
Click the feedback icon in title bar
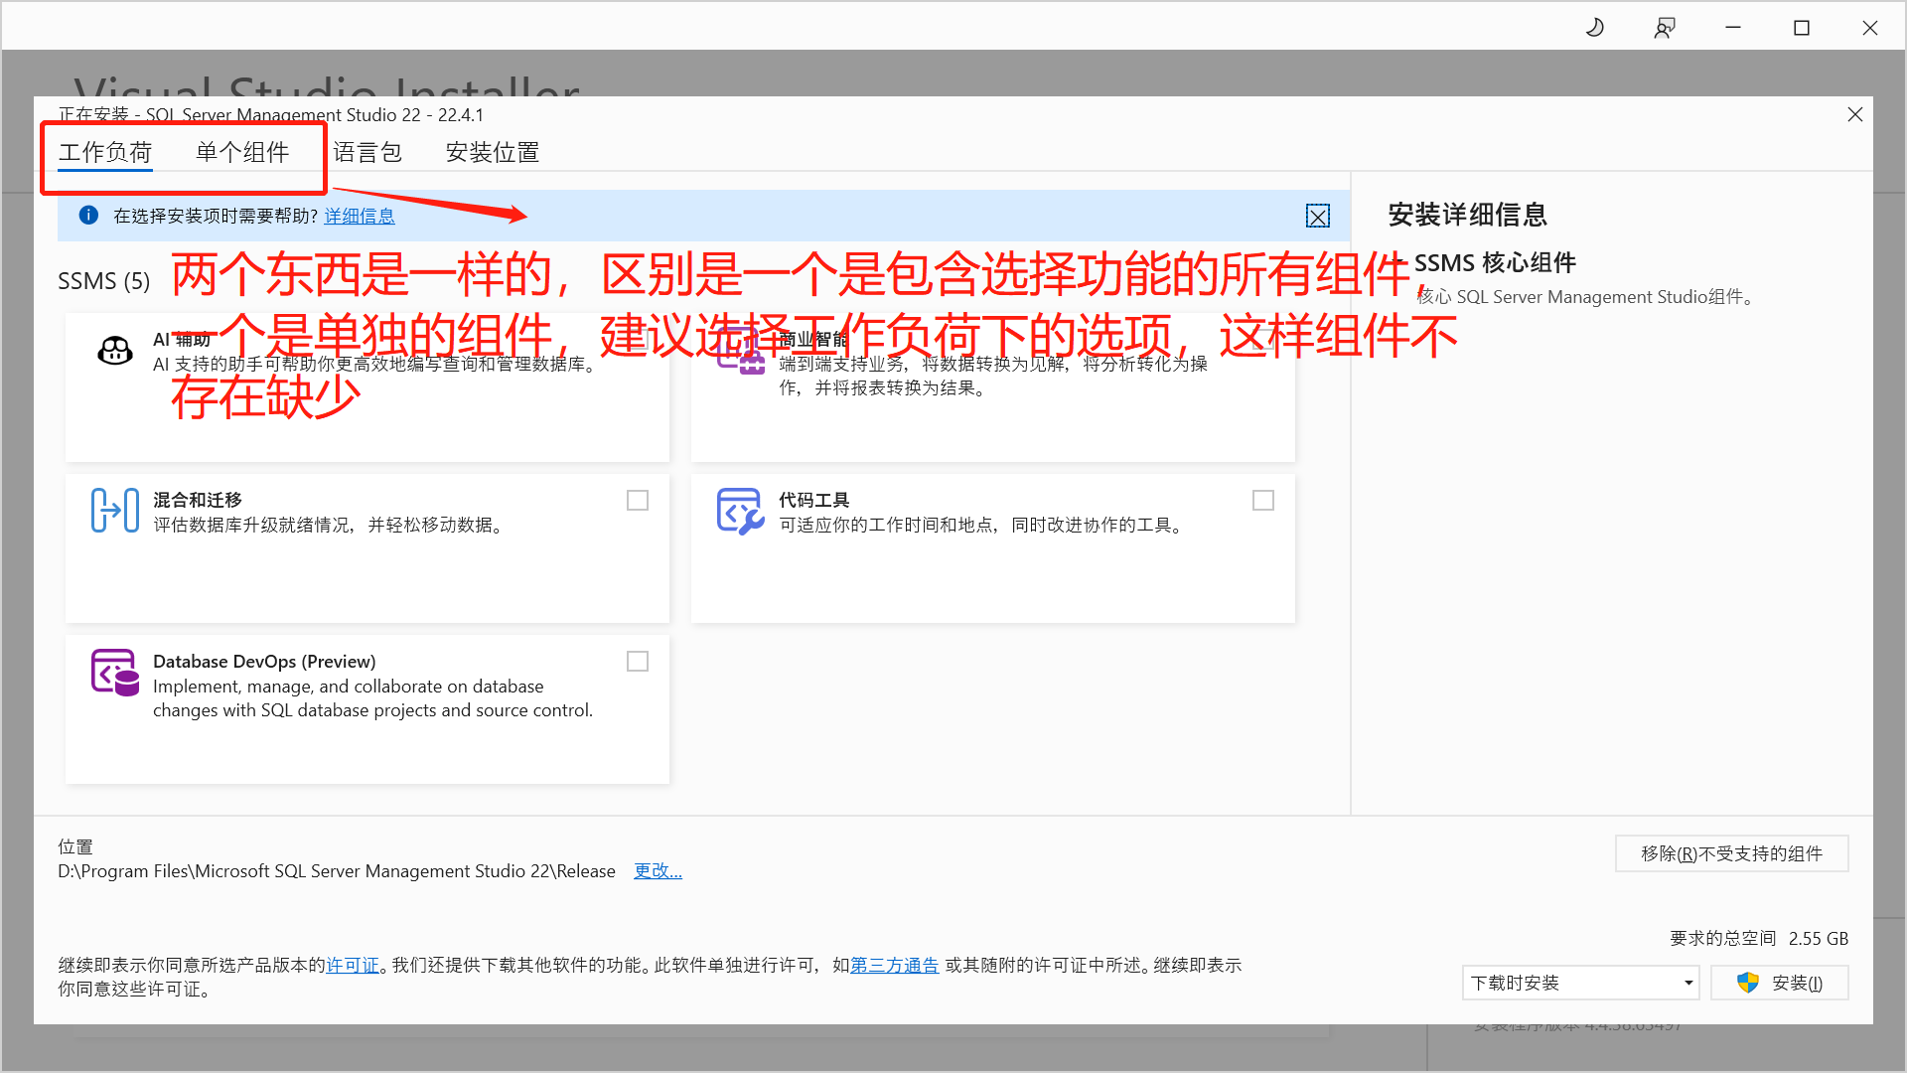point(1665,28)
